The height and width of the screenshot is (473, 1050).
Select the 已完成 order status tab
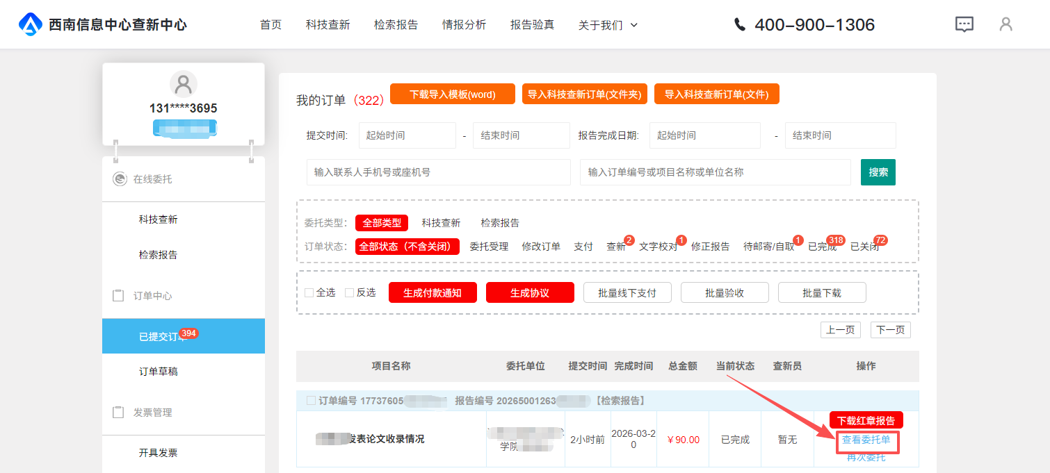[822, 246]
